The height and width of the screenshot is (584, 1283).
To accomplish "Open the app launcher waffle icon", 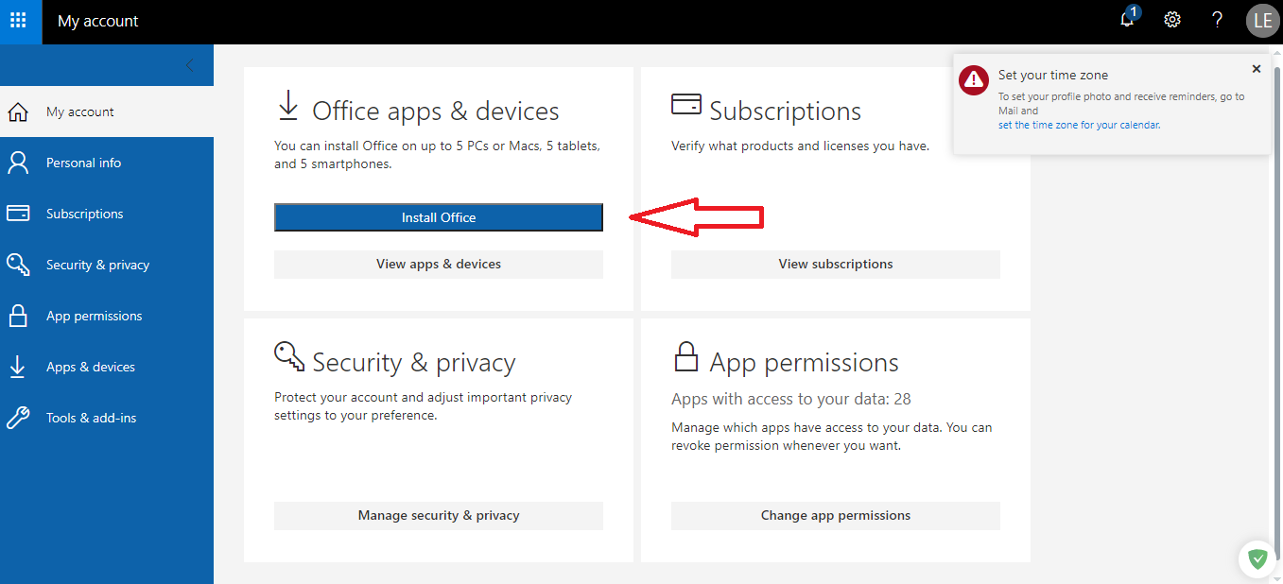I will click(18, 20).
